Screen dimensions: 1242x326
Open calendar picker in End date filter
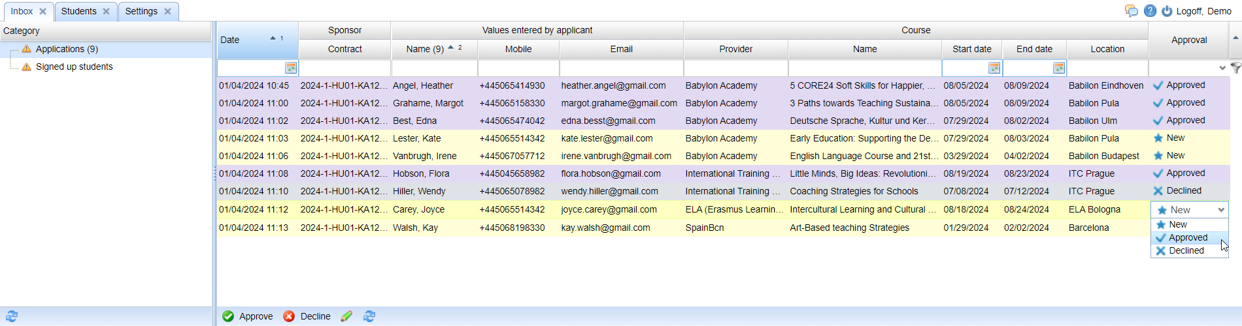[x=1059, y=68]
